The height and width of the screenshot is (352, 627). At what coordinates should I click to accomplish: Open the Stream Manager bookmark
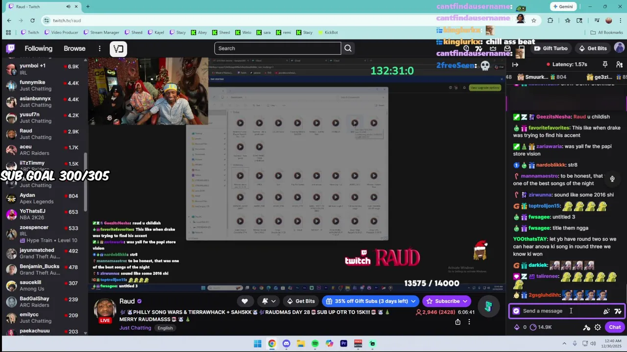[x=101, y=32]
